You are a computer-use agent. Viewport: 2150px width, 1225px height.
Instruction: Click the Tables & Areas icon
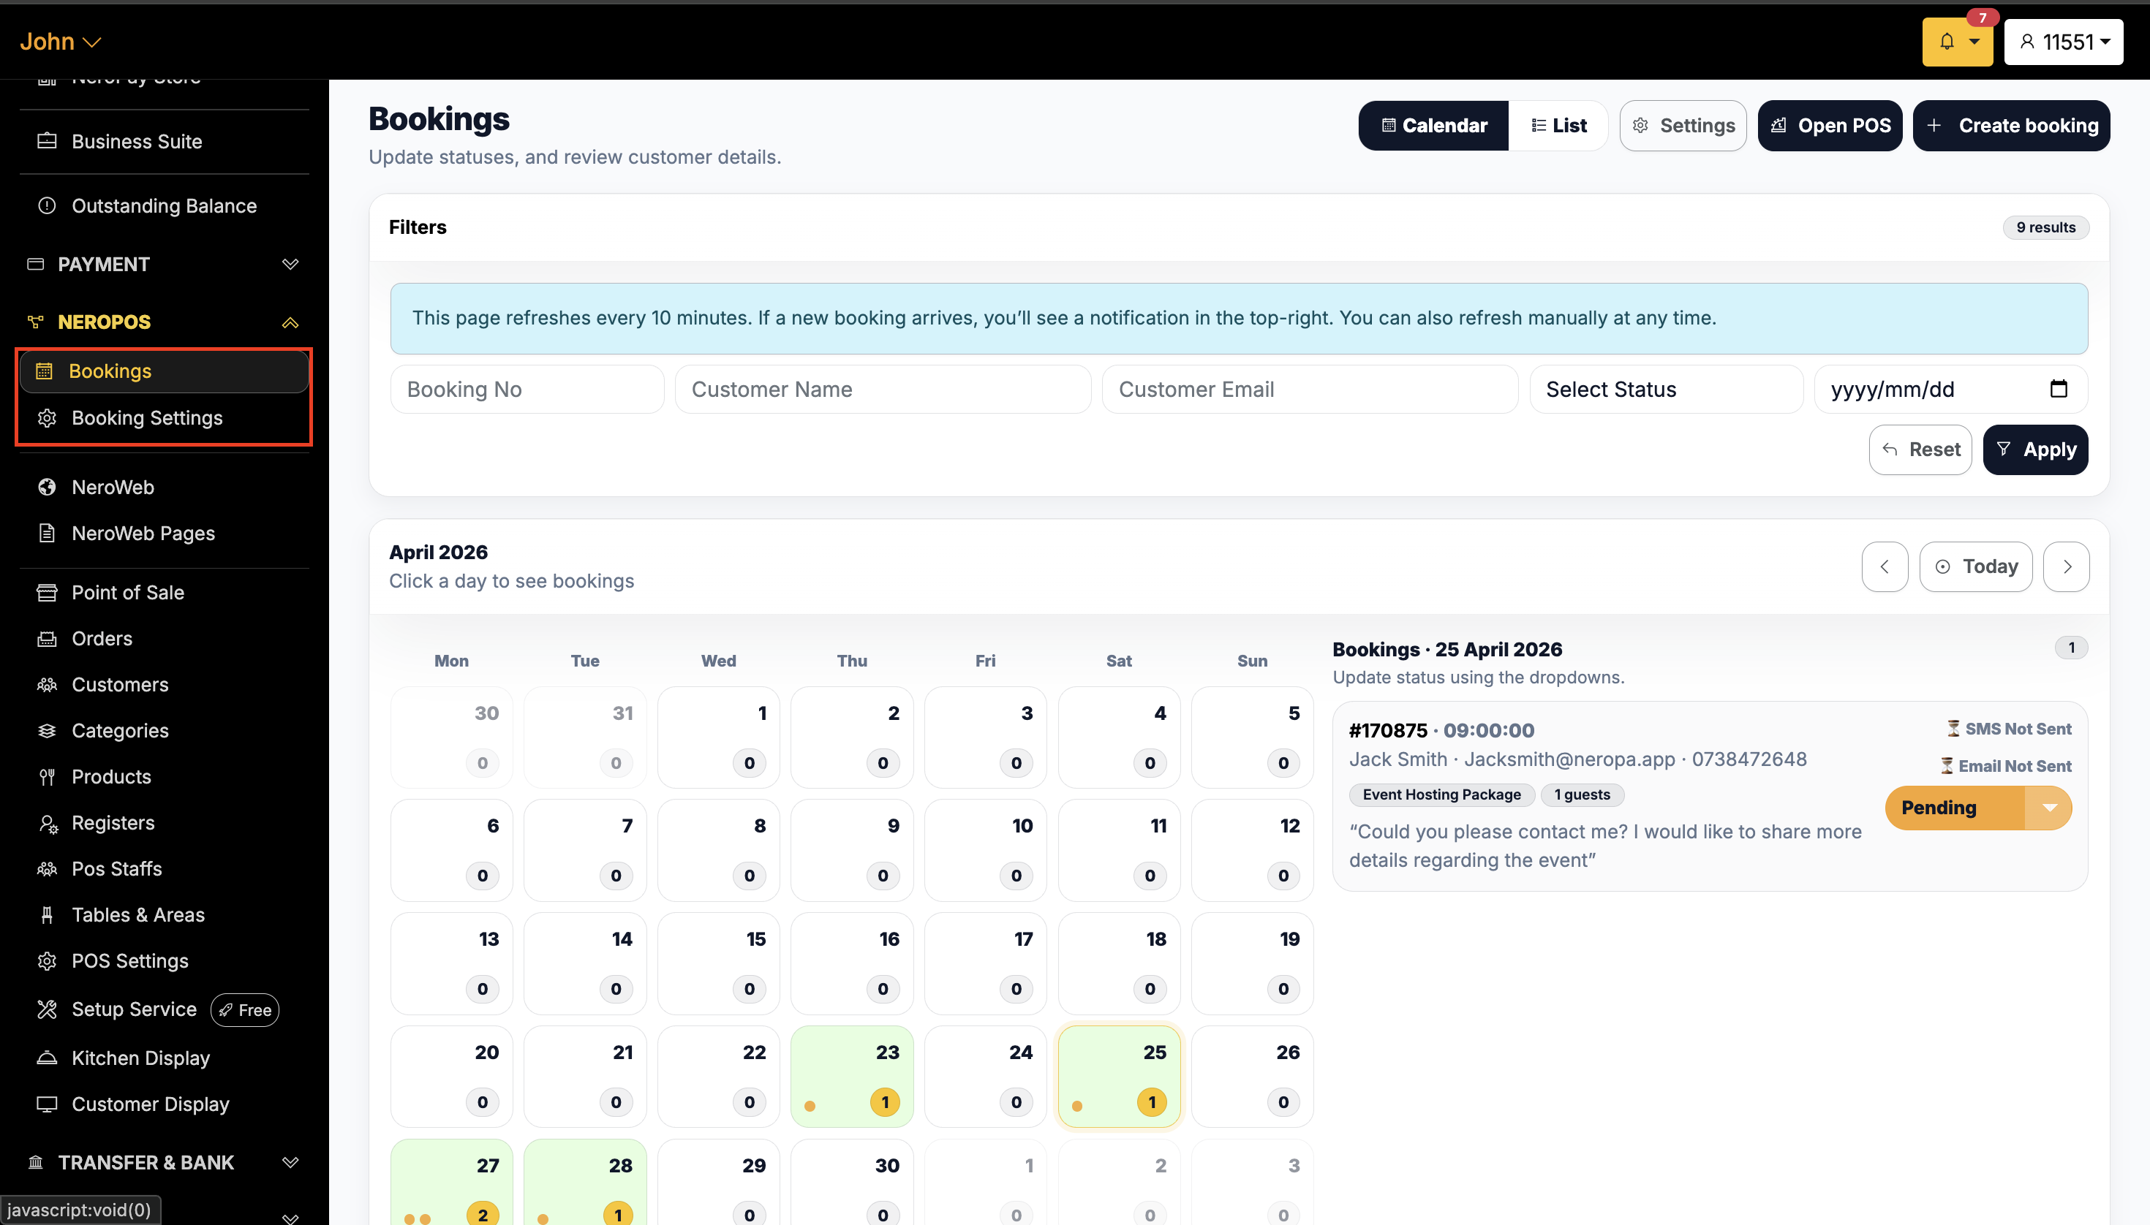[47, 914]
